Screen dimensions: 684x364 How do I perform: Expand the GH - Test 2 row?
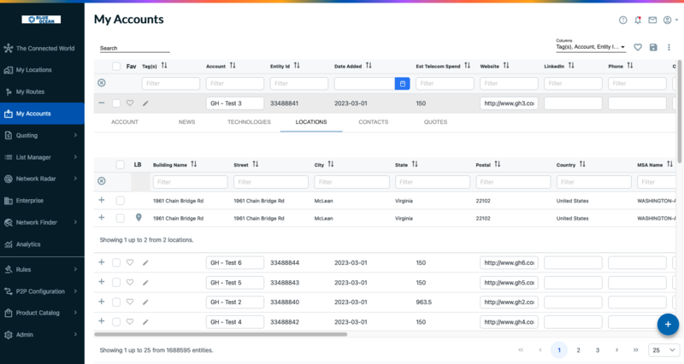(x=102, y=302)
